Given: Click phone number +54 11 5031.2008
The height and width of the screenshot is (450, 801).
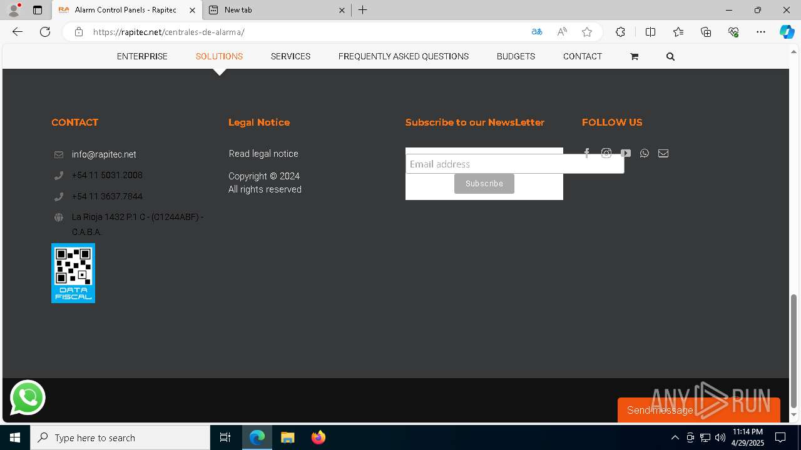Looking at the screenshot, I should (x=107, y=175).
